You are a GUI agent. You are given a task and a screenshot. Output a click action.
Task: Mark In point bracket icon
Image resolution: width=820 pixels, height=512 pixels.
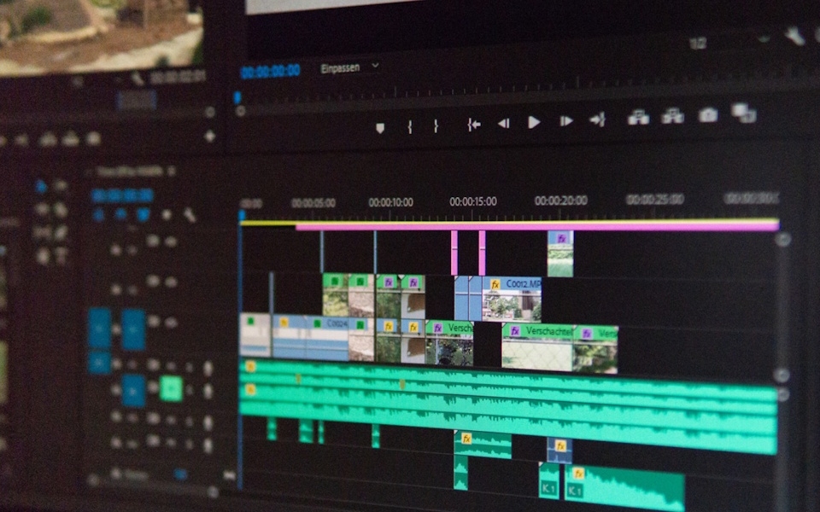click(410, 126)
